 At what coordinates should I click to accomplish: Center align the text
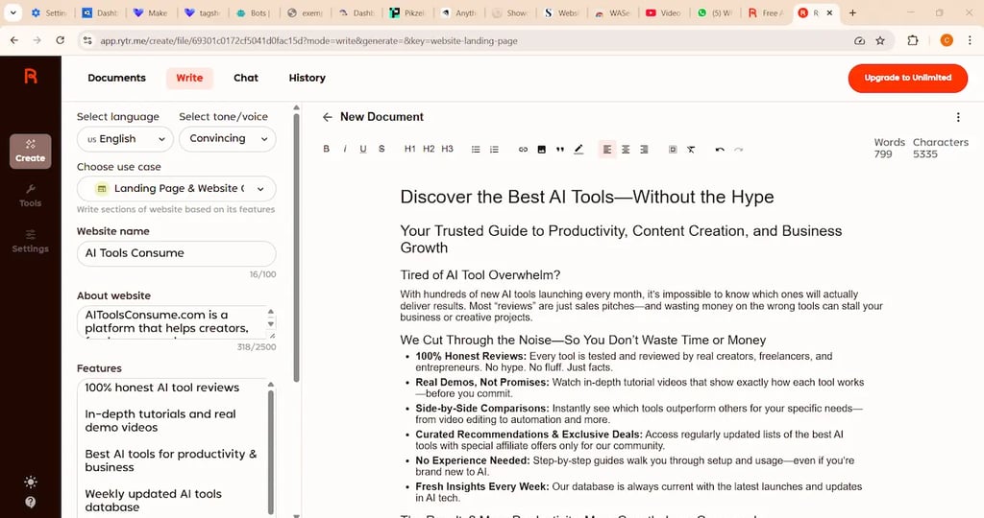point(626,150)
